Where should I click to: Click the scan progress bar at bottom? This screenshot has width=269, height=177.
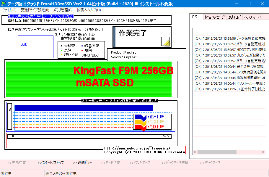pos(89,136)
